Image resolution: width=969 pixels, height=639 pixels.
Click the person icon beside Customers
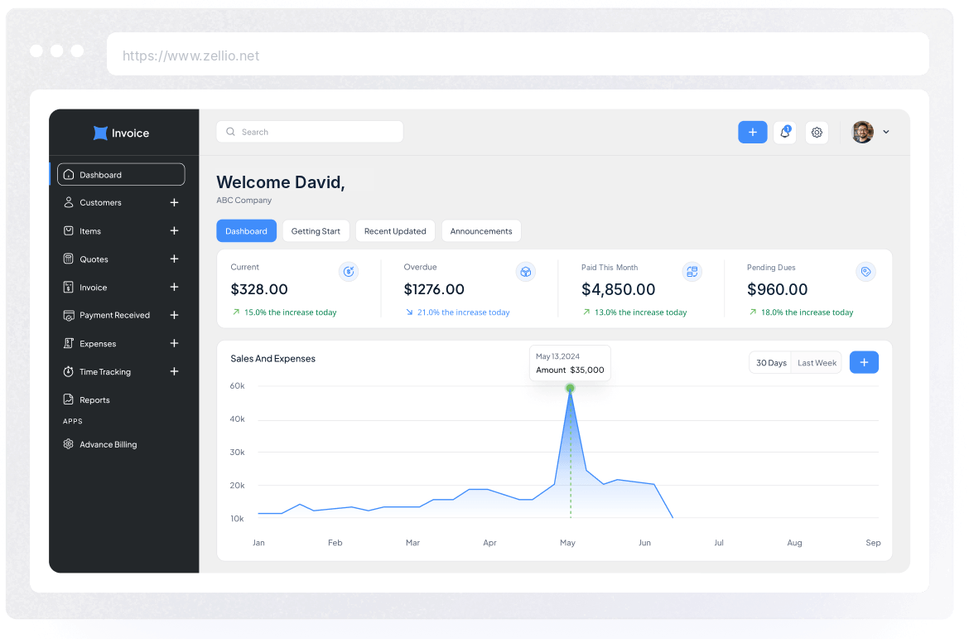click(69, 202)
